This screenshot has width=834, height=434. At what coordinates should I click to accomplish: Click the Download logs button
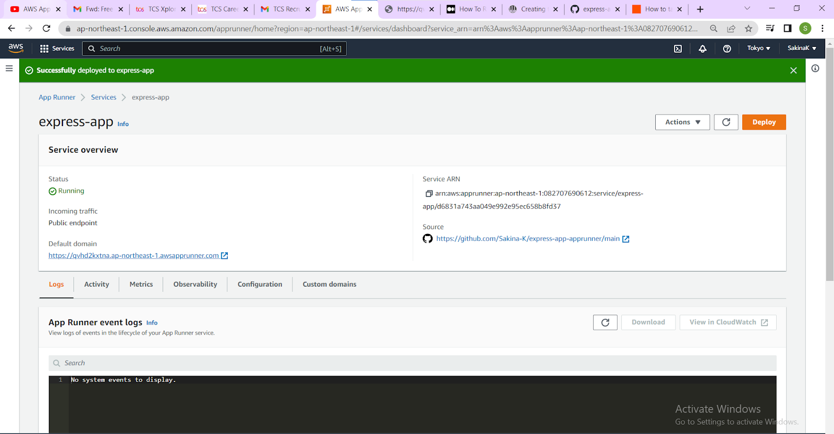click(x=648, y=323)
